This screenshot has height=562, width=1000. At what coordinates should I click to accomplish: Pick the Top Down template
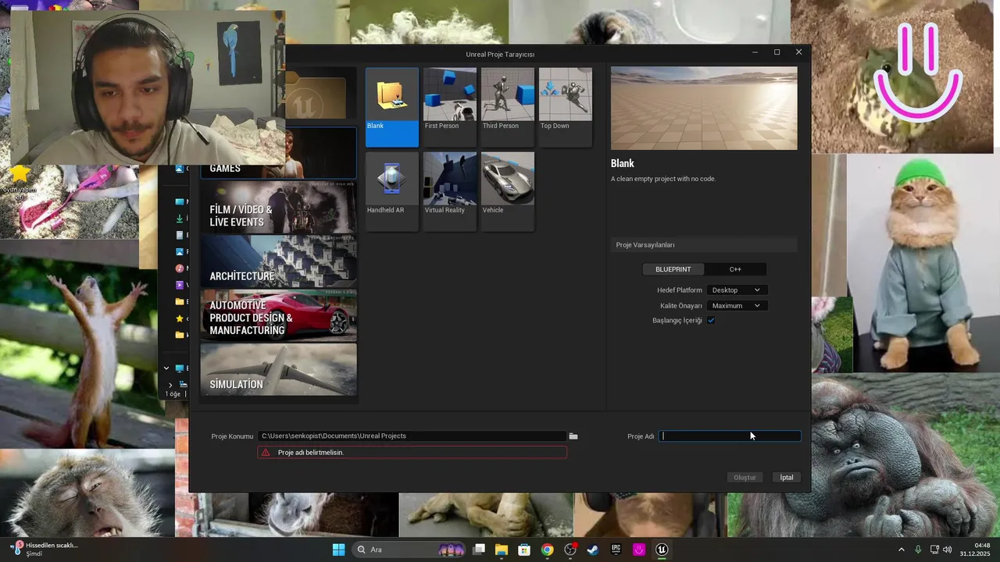566,107
